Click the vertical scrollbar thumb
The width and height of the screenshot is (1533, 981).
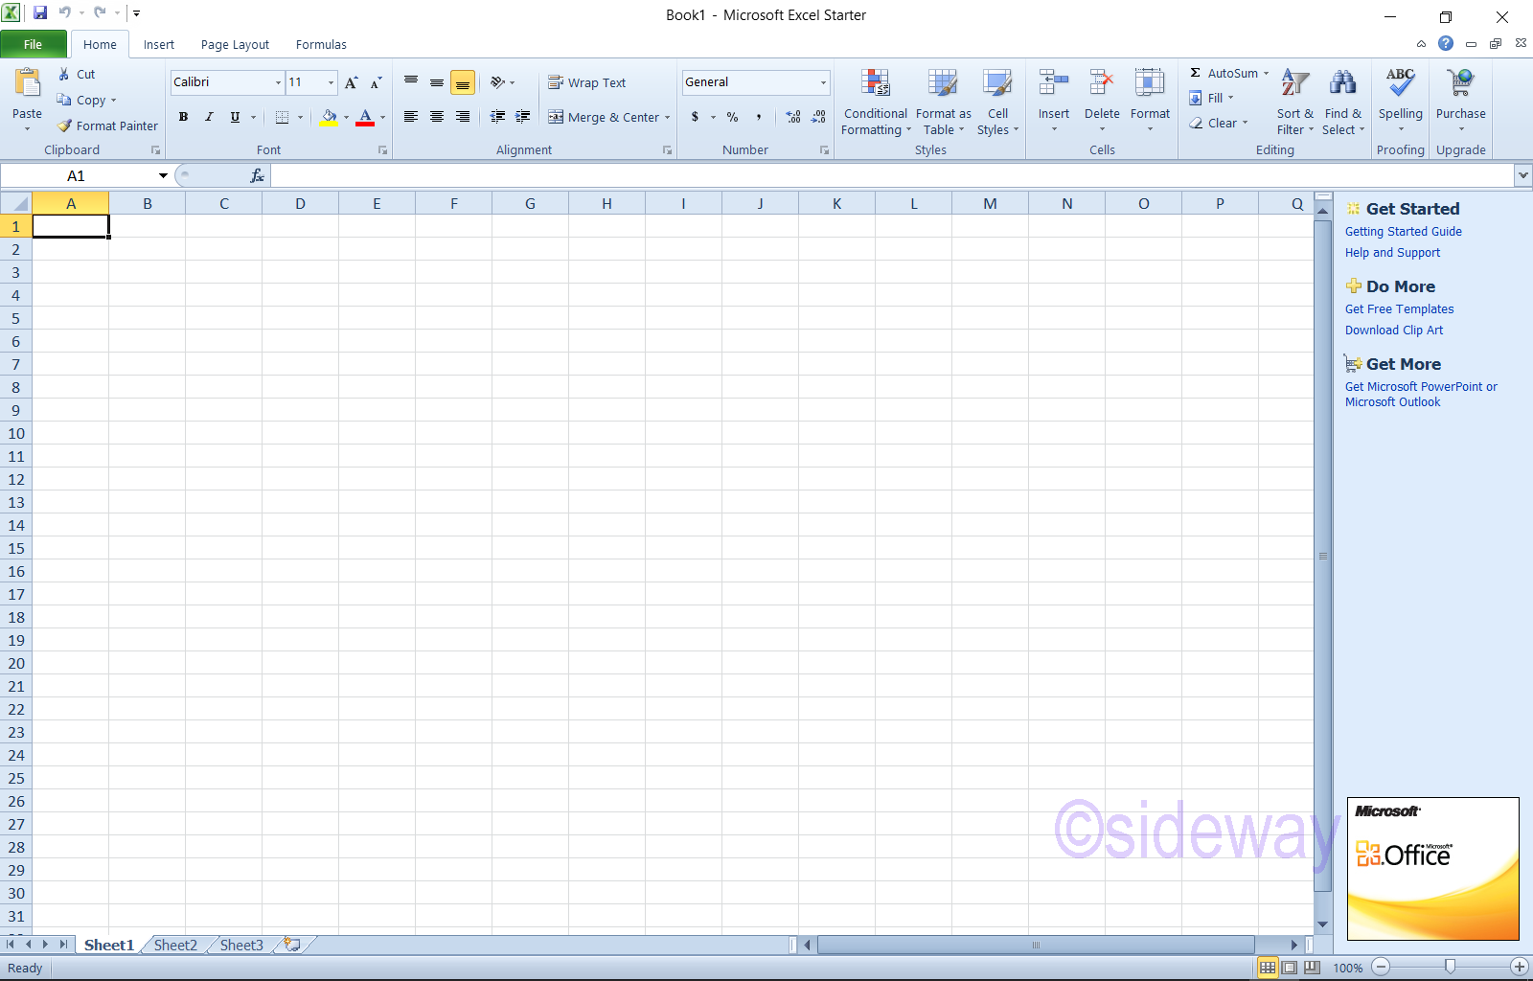pos(1323,556)
